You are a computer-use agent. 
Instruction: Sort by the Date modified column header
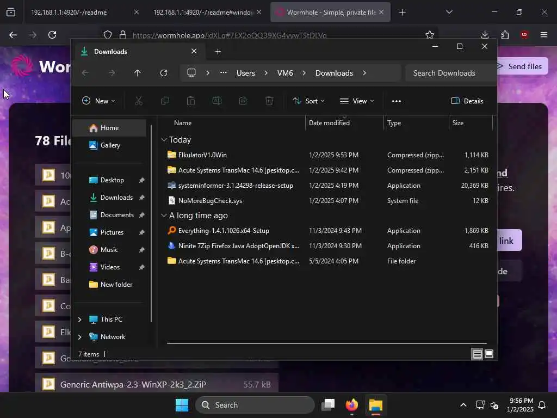point(344,123)
